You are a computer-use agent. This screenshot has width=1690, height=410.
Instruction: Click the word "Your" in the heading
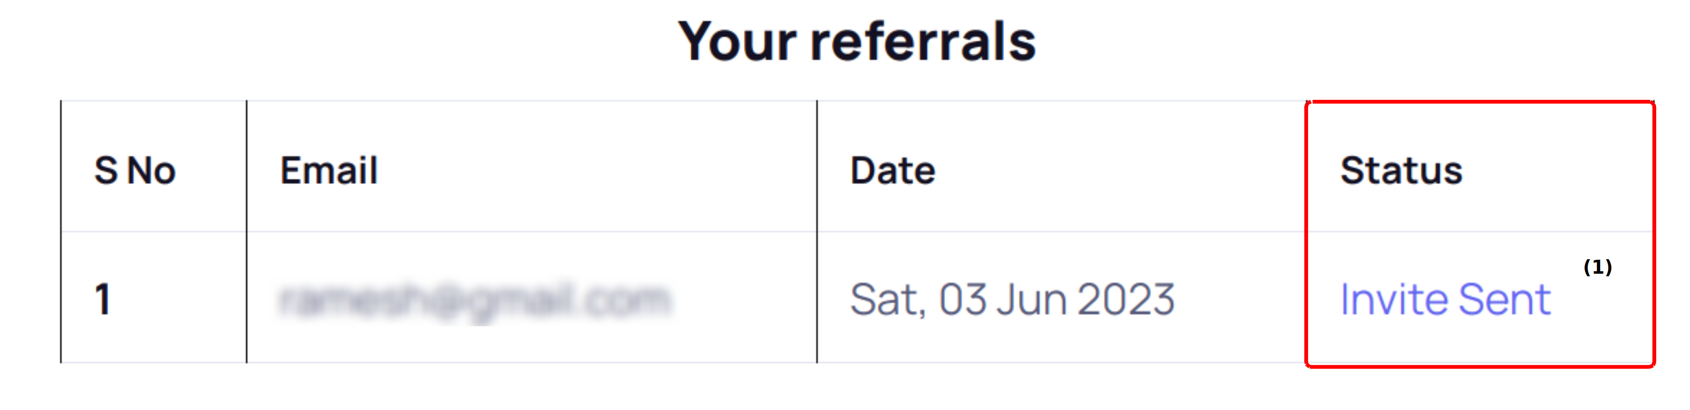point(737,41)
